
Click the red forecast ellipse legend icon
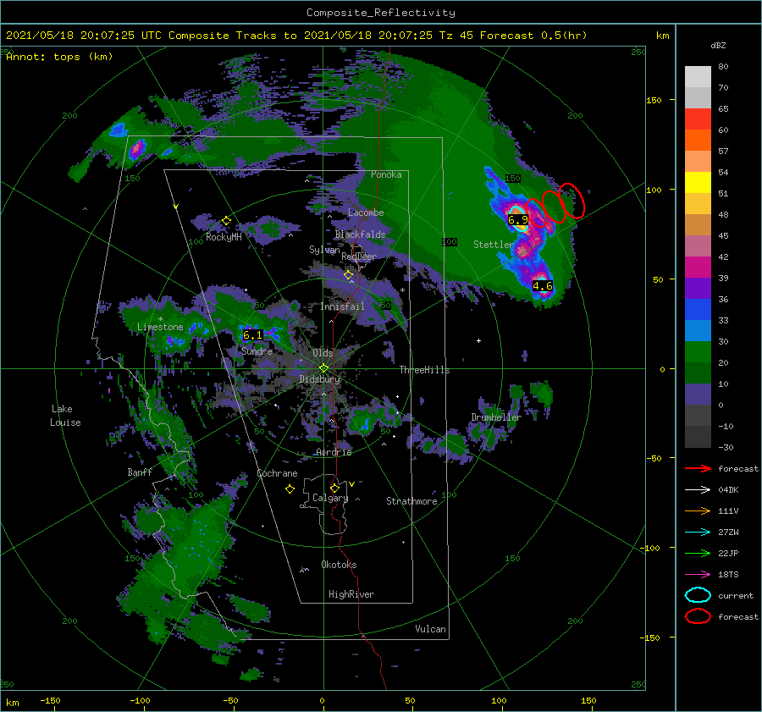click(x=698, y=616)
